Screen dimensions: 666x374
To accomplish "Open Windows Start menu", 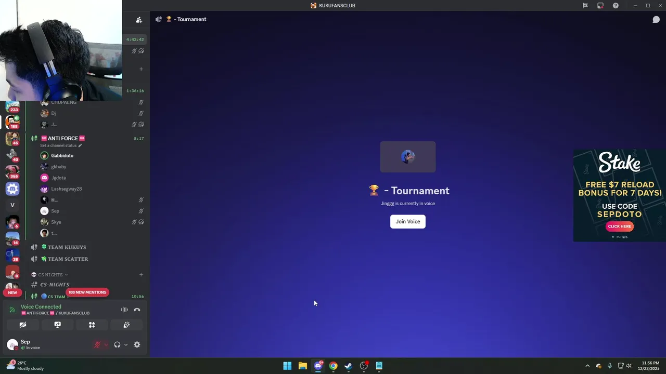I will pyautogui.click(x=287, y=366).
